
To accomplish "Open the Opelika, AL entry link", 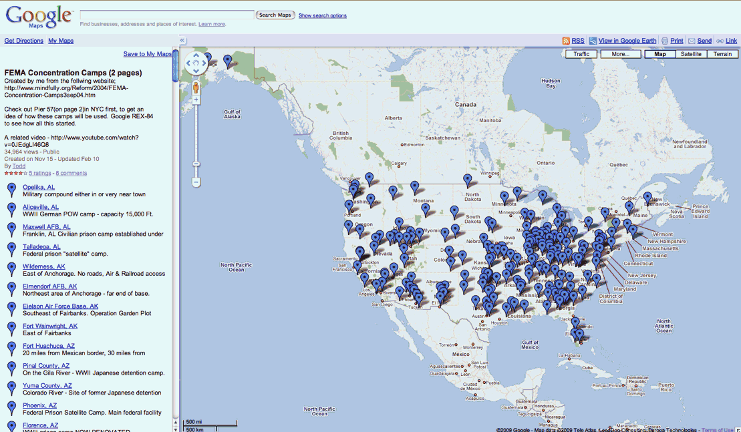I will point(39,187).
